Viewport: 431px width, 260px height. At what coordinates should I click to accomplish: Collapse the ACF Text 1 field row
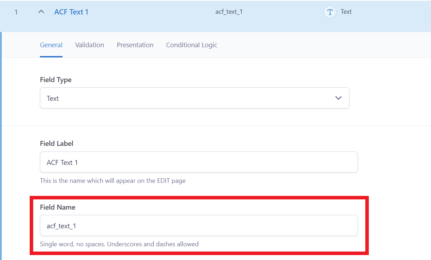(41, 12)
